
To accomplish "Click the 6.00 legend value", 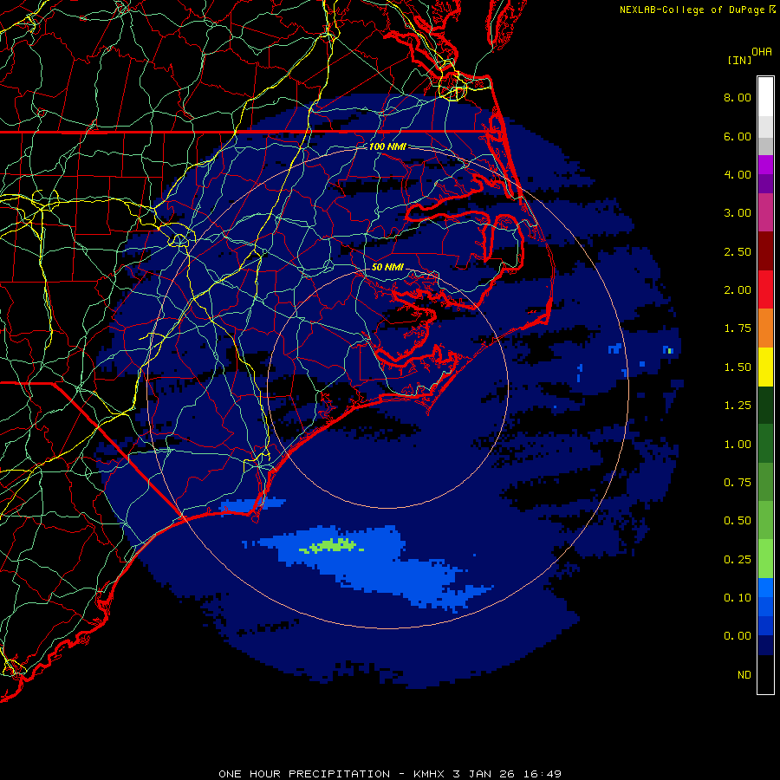I will [738, 136].
